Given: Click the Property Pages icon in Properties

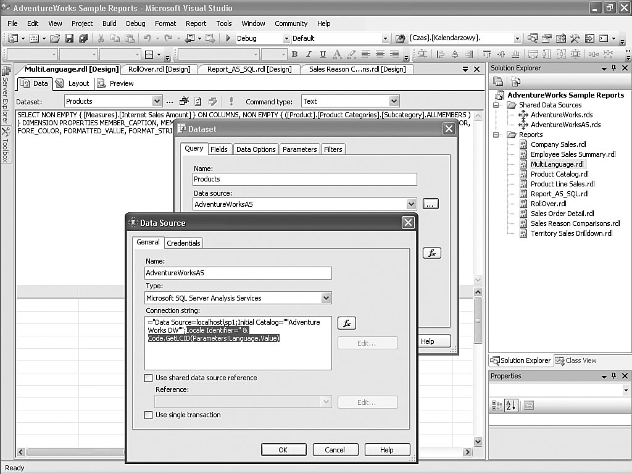Looking at the screenshot, I should (x=529, y=405).
